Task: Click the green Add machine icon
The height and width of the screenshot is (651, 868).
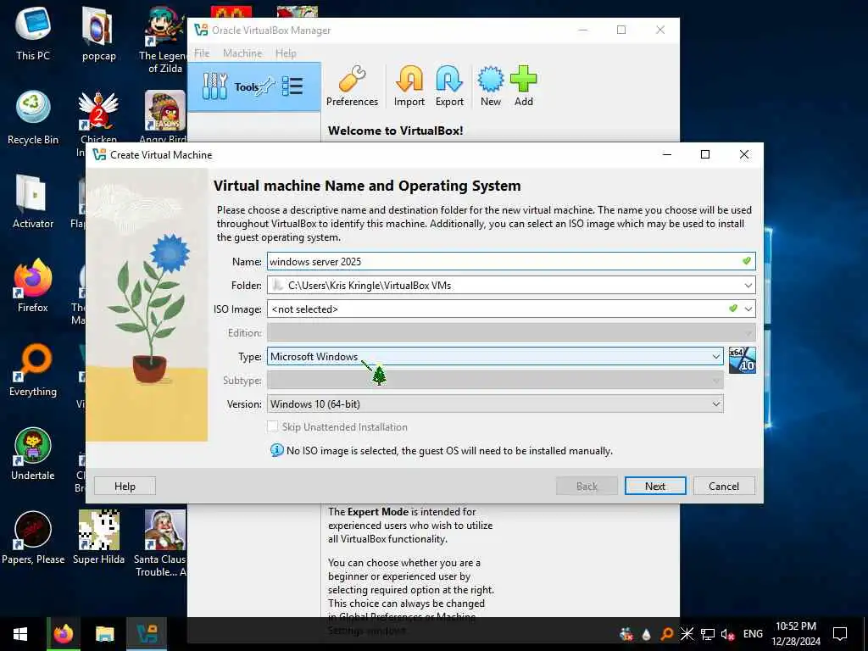Action: [523, 79]
